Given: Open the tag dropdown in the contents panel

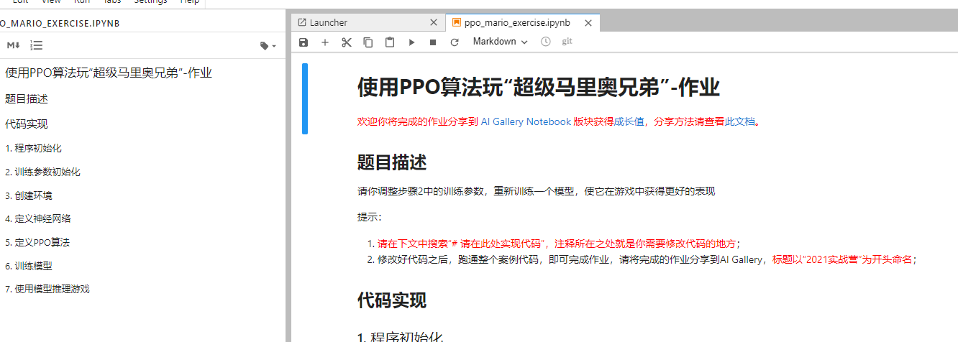Looking at the screenshot, I should [268, 46].
